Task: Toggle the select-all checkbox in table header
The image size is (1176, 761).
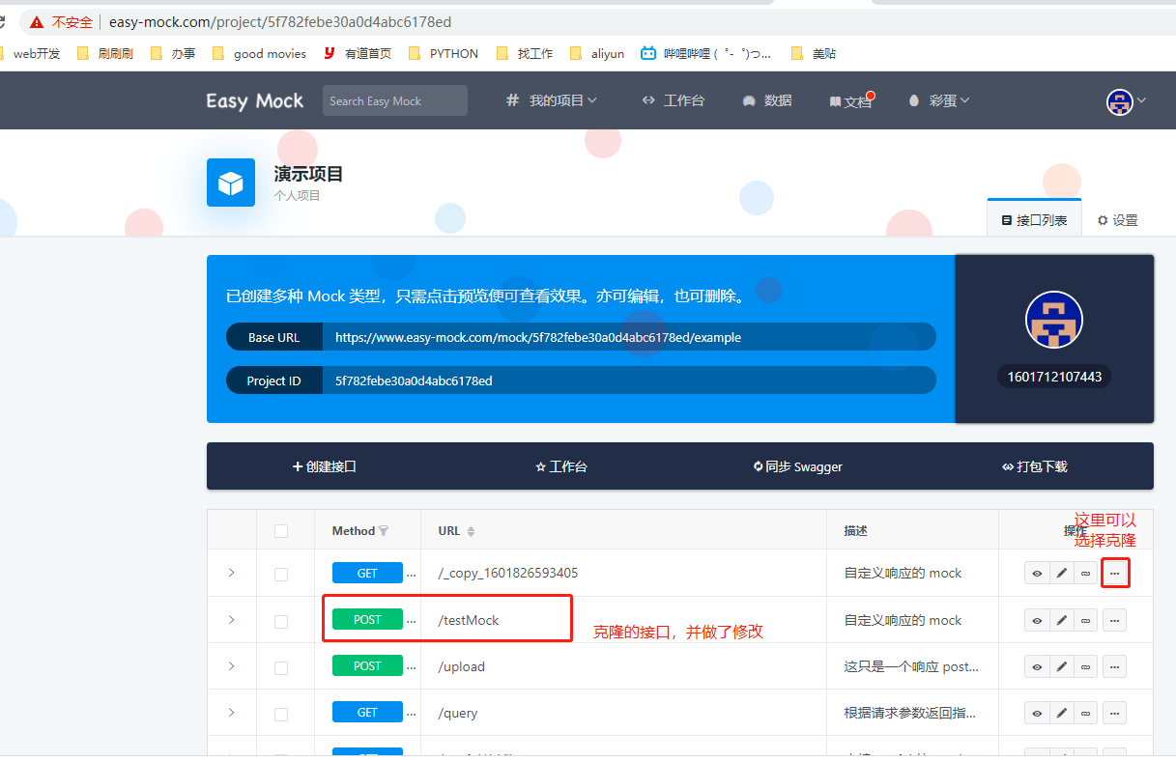Action: [281, 530]
